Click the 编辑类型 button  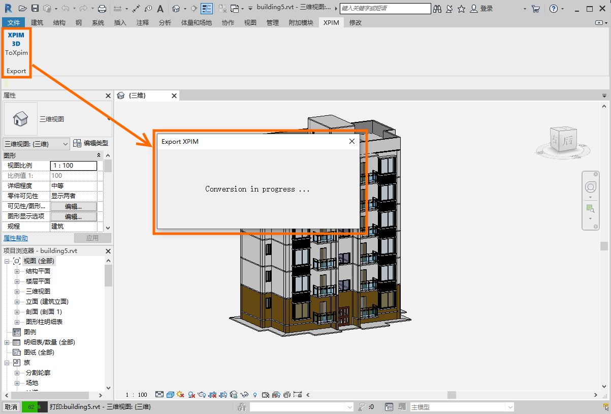[91, 144]
